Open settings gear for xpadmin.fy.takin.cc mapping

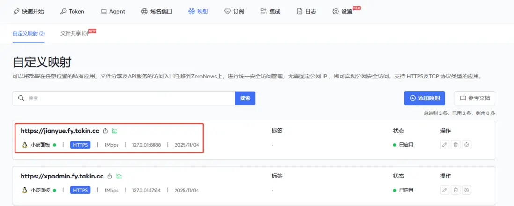(x=467, y=190)
